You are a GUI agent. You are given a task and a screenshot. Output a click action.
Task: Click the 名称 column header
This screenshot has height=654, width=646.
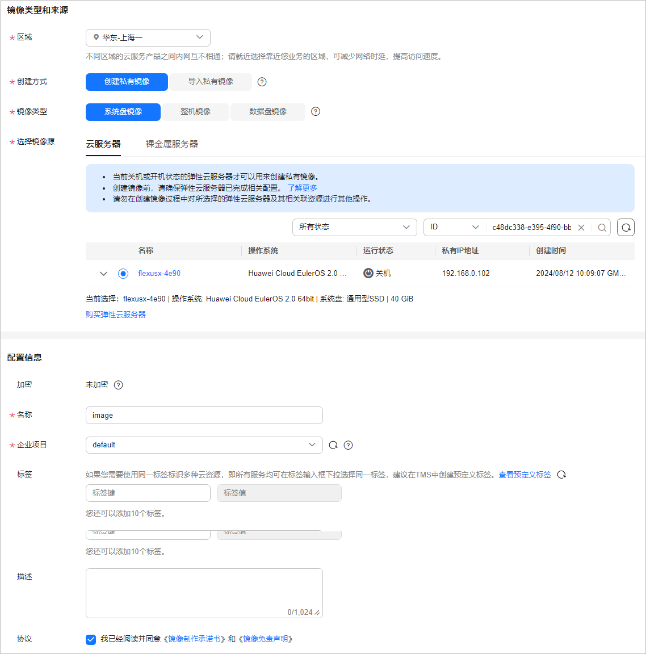145,251
